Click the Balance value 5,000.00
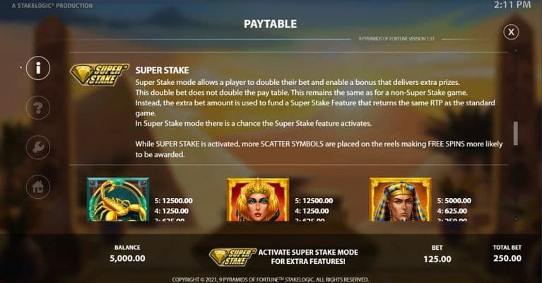542x283 pixels. pyautogui.click(x=127, y=258)
